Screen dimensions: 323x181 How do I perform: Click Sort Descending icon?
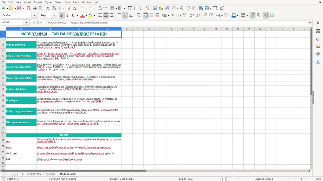[x=142, y=8]
